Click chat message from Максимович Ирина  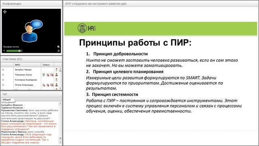23,132
